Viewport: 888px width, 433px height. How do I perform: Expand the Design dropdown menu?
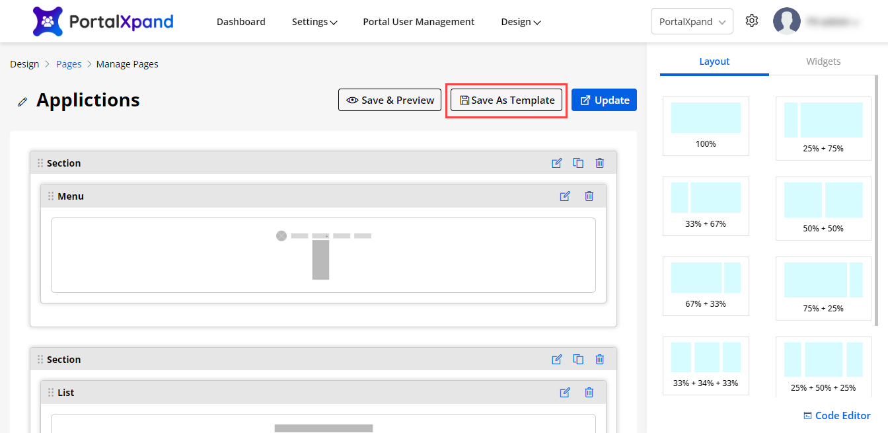pyautogui.click(x=521, y=22)
